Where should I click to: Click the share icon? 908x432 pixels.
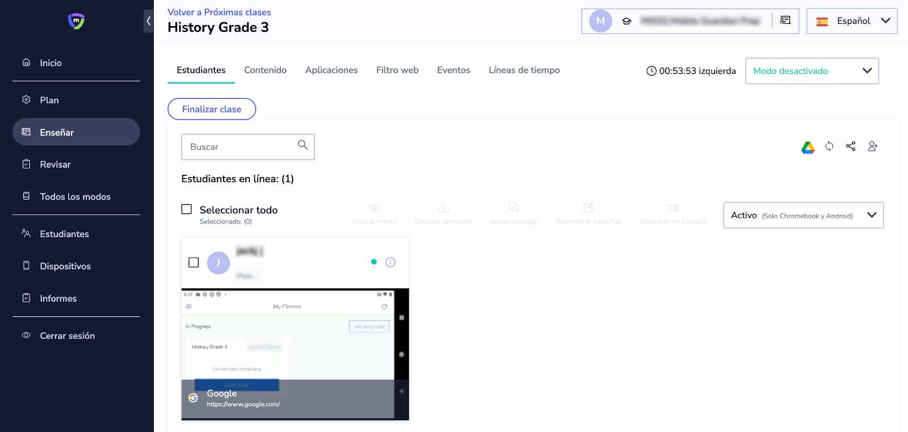(851, 146)
